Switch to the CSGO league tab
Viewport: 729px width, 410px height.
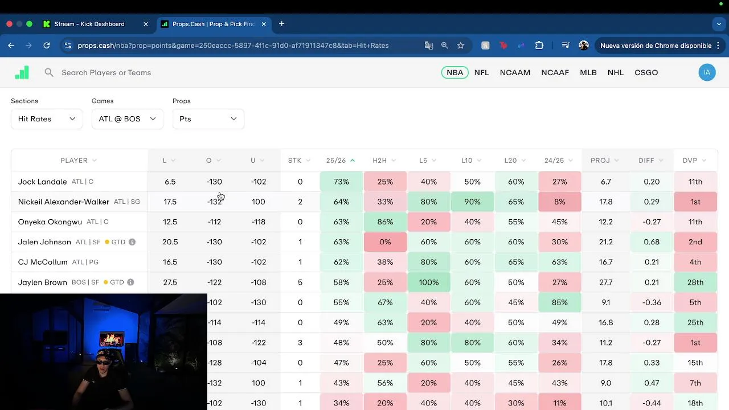pos(646,72)
